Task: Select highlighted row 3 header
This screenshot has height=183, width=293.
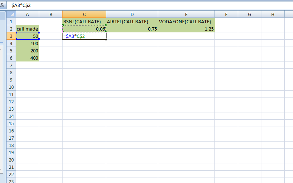Action: [11, 36]
